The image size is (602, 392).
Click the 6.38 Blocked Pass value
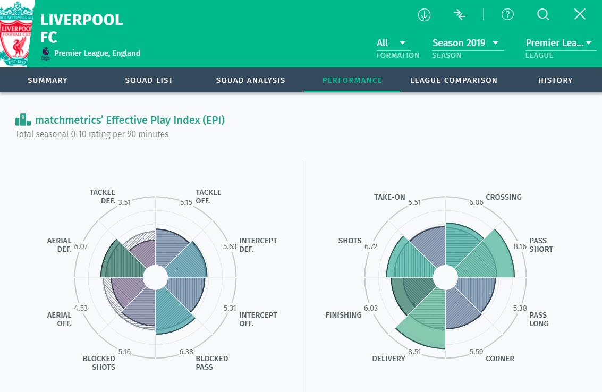[186, 352]
